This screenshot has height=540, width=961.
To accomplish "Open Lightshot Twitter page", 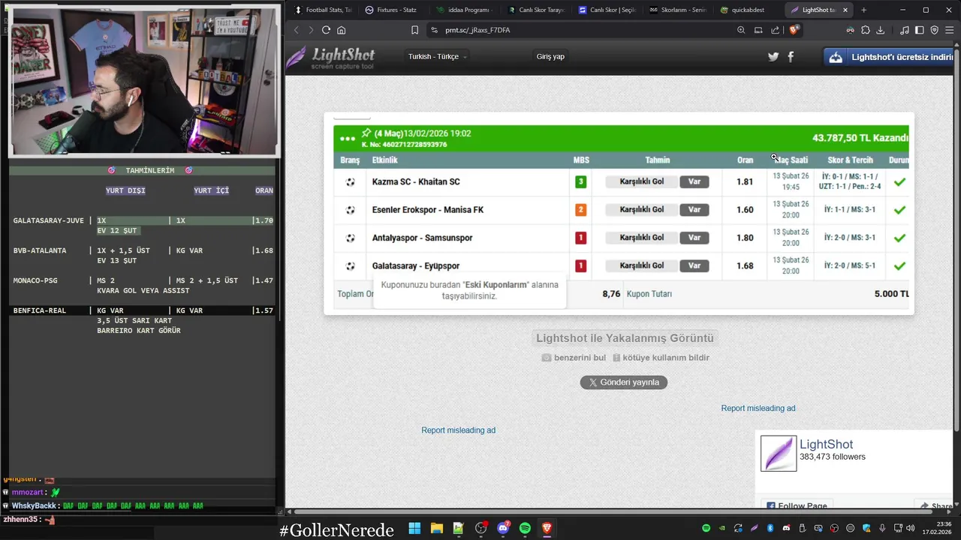I will pyautogui.click(x=773, y=57).
